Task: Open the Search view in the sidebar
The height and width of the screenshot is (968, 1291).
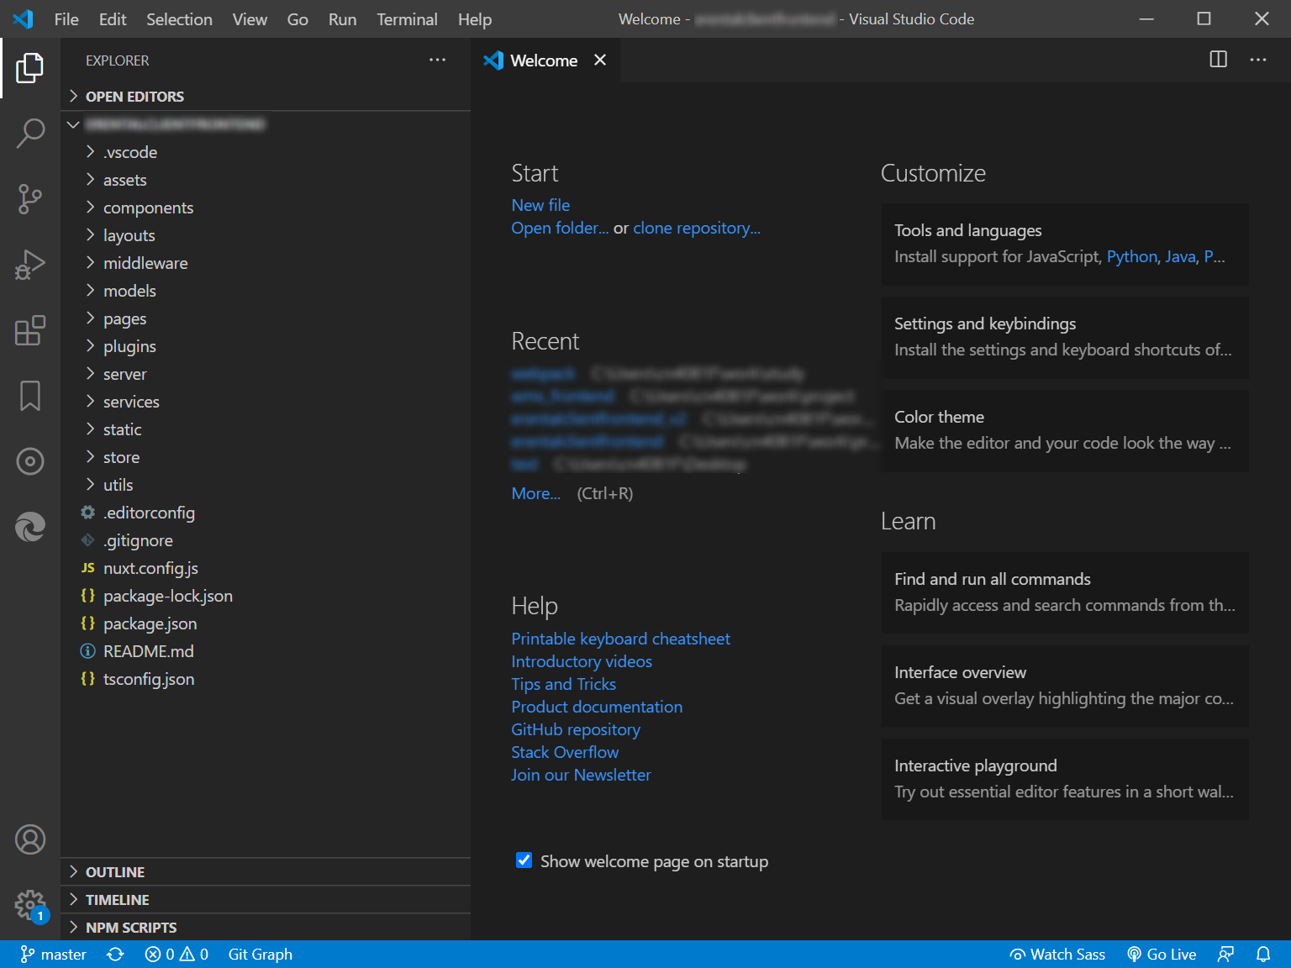Action: tap(30, 133)
